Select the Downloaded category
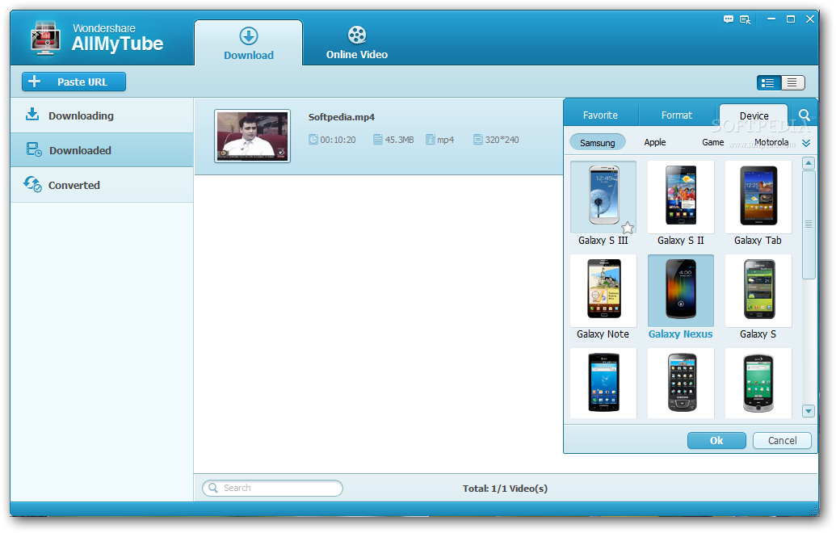 point(102,150)
